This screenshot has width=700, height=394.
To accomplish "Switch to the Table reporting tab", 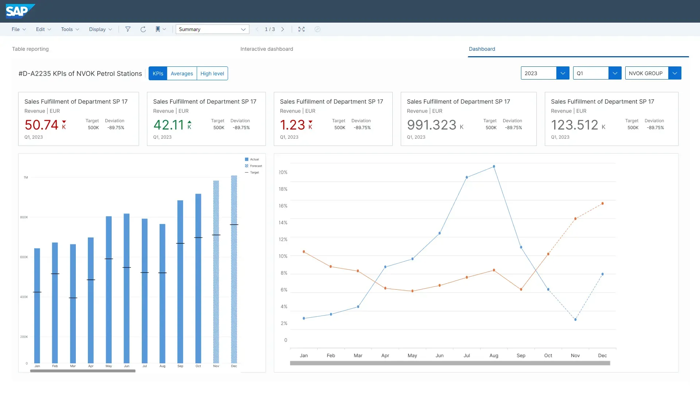I will pos(30,49).
